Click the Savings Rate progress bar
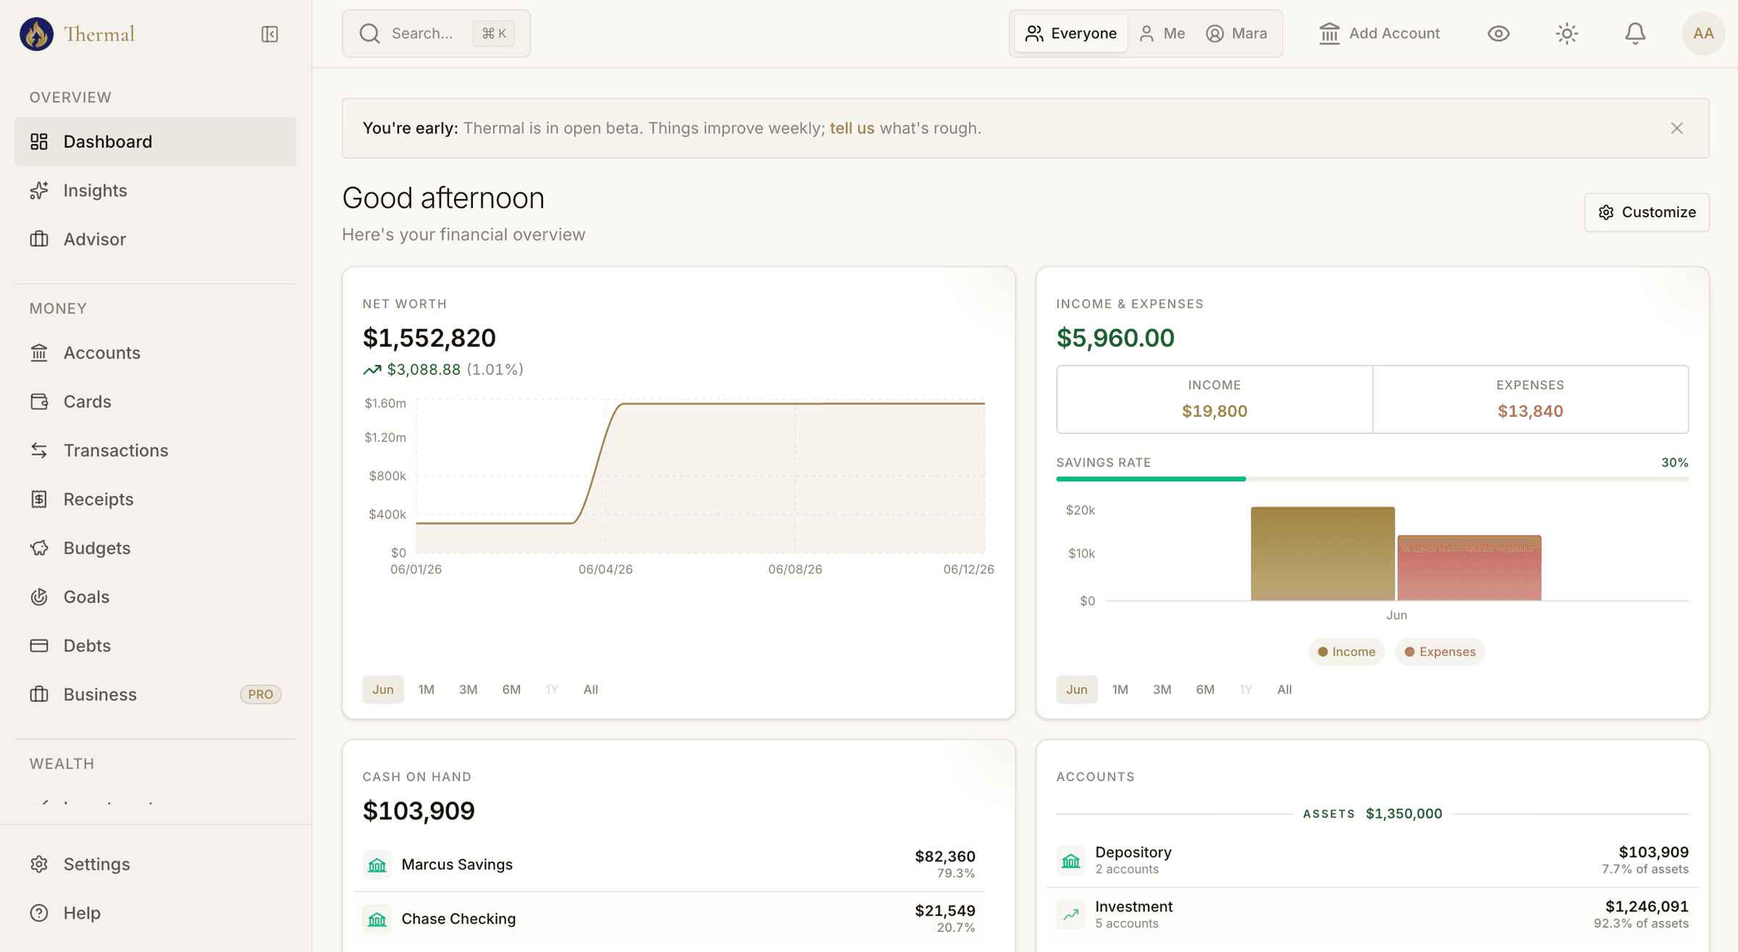This screenshot has width=1738, height=952. coord(1372,479)
